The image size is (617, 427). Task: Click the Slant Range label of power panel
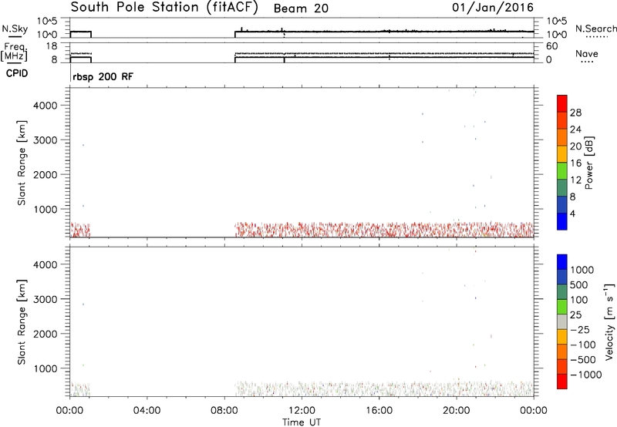[x=22, y=163]
